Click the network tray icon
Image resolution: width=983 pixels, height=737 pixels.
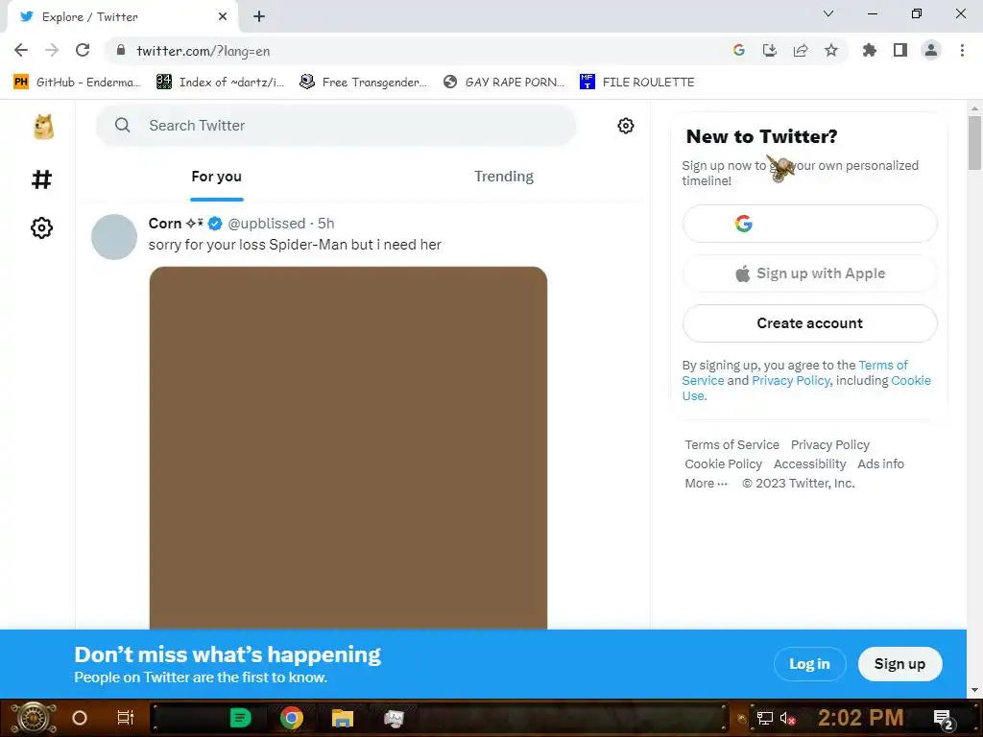pyautogui.click(x=764, y=718)
